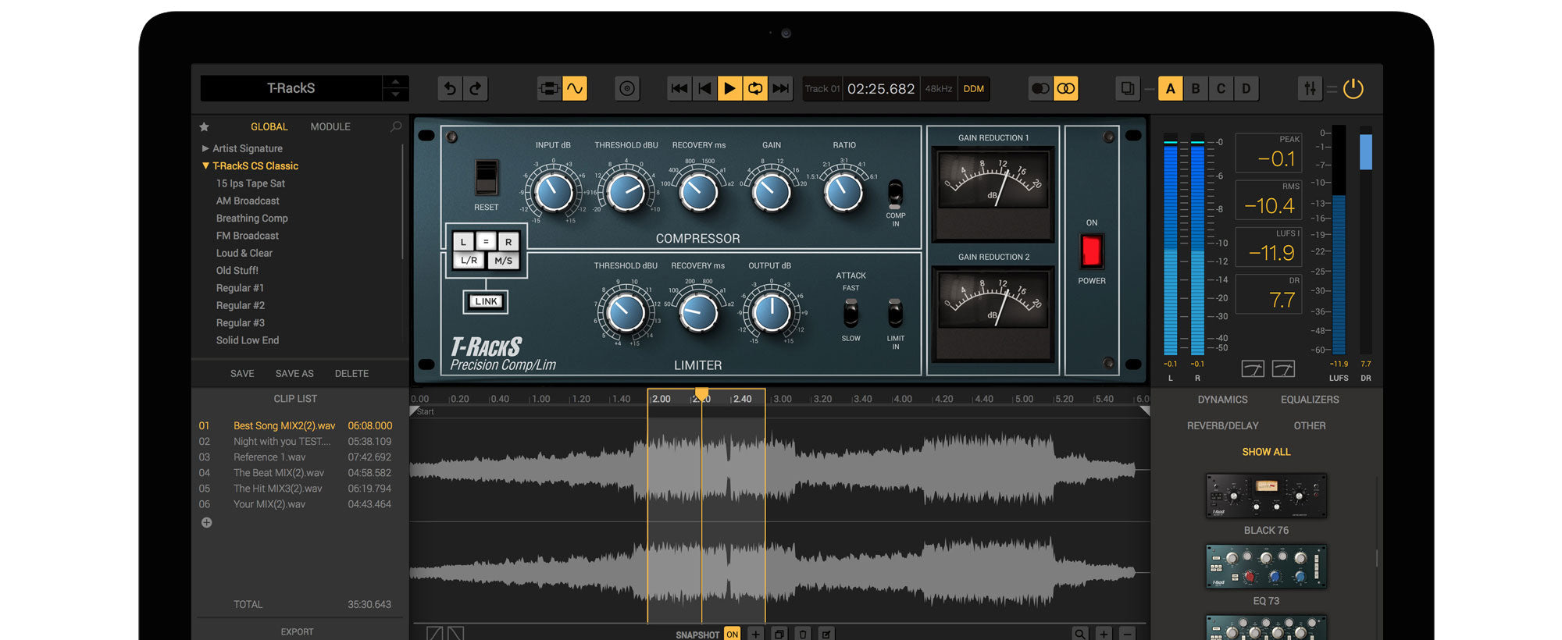Select the Breathing Comp preset
This screenshot has height=640, width=1562.
(x=252, y=218)
